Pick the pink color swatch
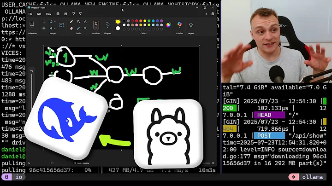This screenshot has height=186, width=332. [x=136, y=25]
